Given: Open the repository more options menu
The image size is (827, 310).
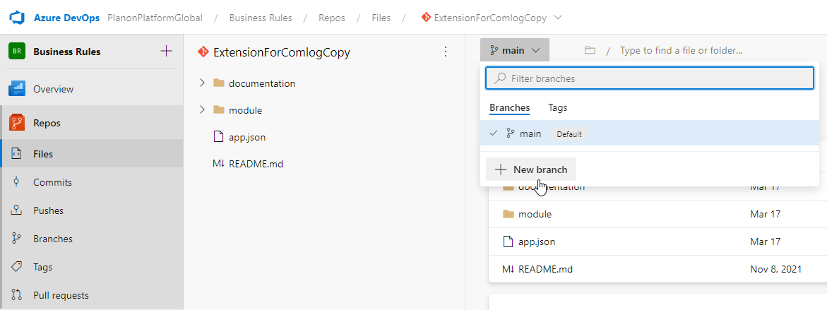Looking at the screenshot, I should click(x=445, y=52).
